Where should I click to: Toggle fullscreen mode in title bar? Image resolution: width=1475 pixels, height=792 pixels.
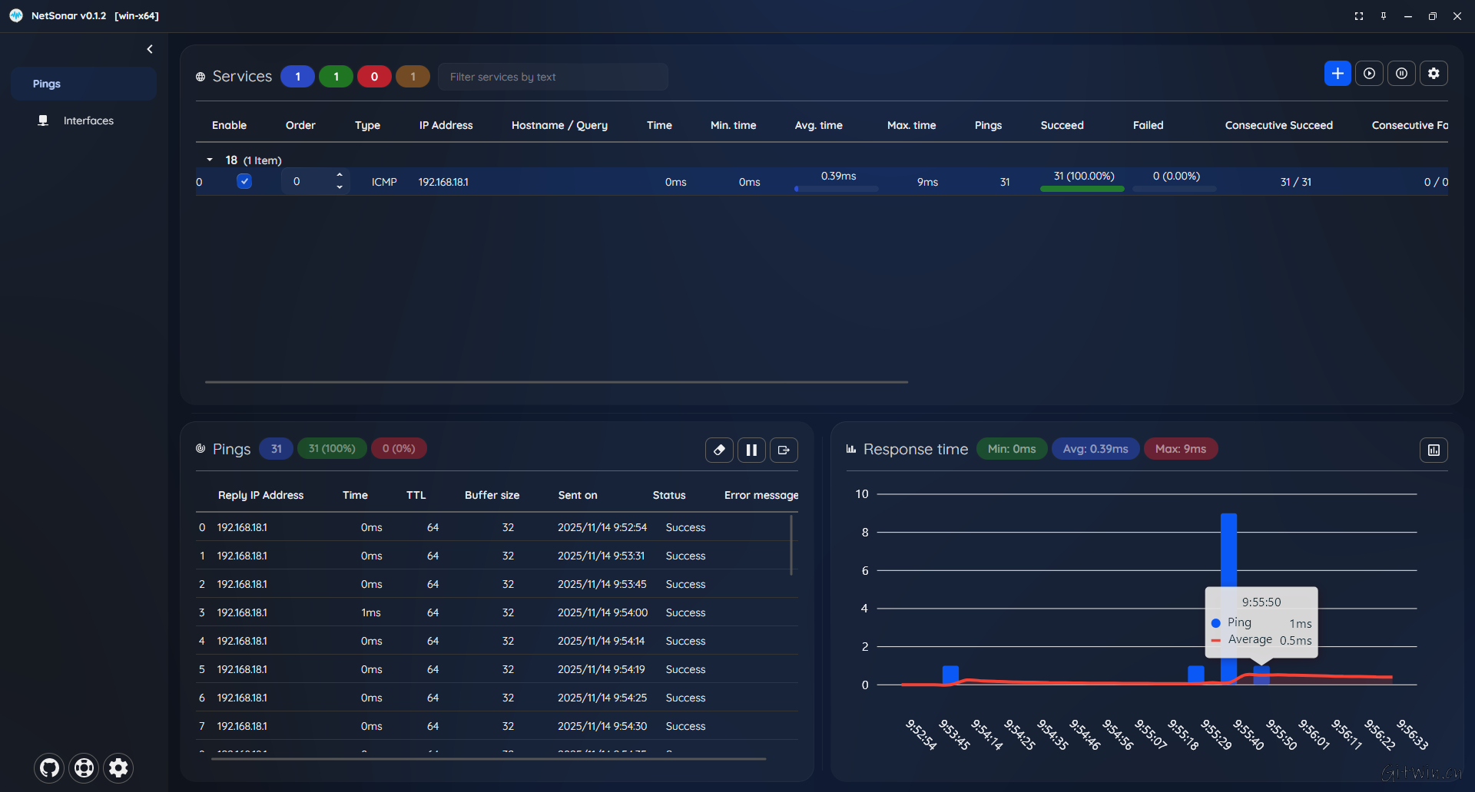[x=1359, y=16]
